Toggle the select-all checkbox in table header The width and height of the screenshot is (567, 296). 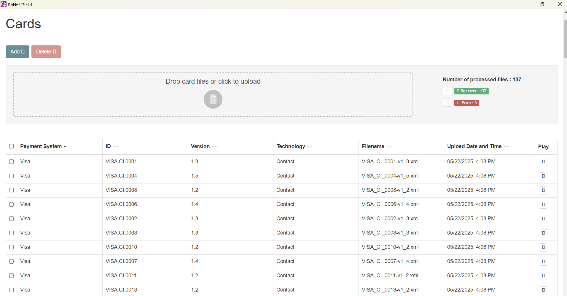tap(12, 146)
